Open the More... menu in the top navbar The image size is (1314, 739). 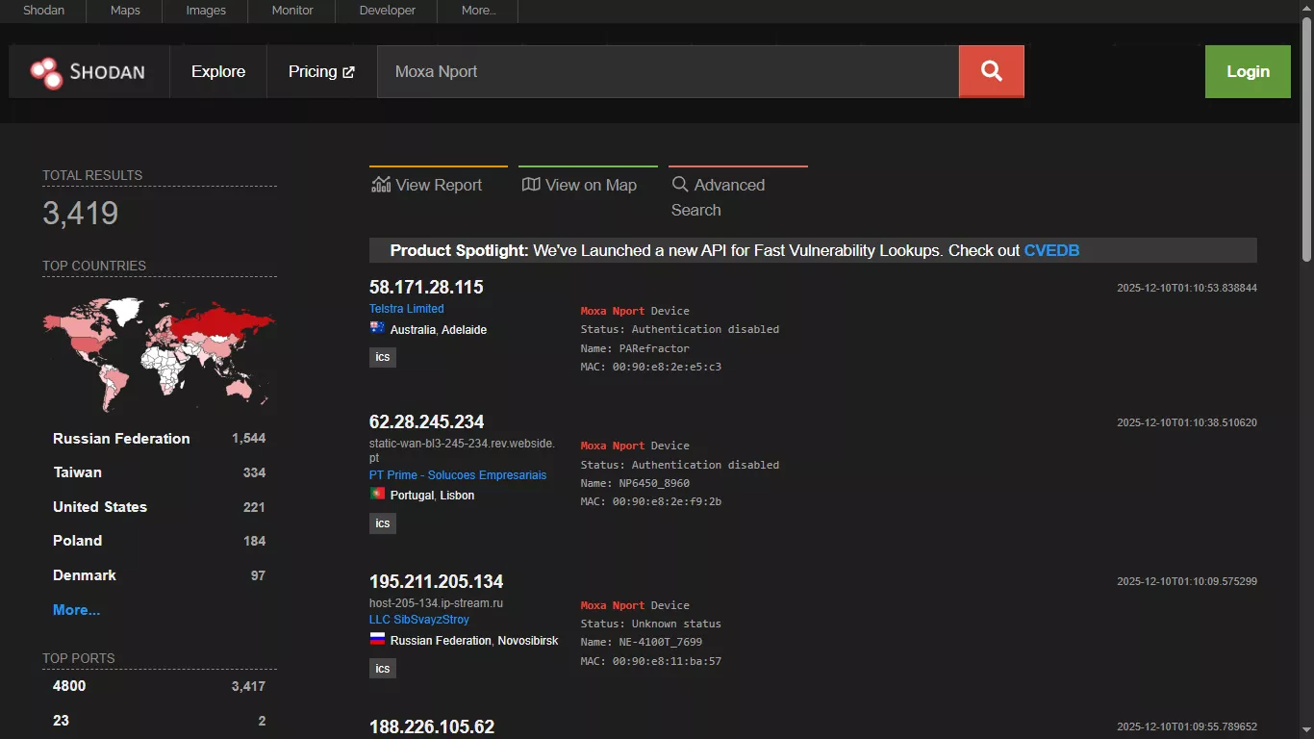pos(478,11)
